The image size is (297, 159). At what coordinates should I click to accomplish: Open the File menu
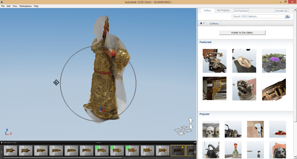point(3,6)
